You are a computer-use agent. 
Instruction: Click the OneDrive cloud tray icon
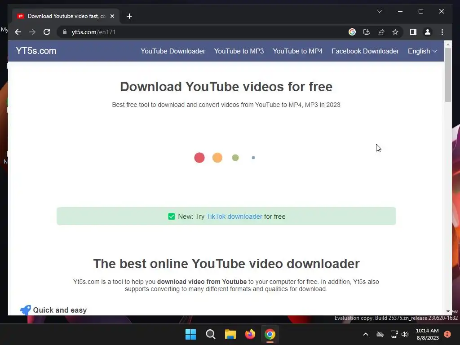coord(380,334)
